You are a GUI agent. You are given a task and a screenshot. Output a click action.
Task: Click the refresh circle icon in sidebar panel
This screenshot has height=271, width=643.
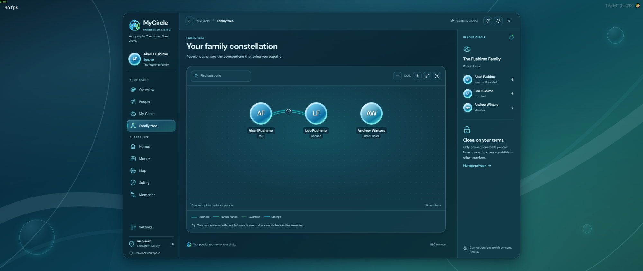click(512, 37)
